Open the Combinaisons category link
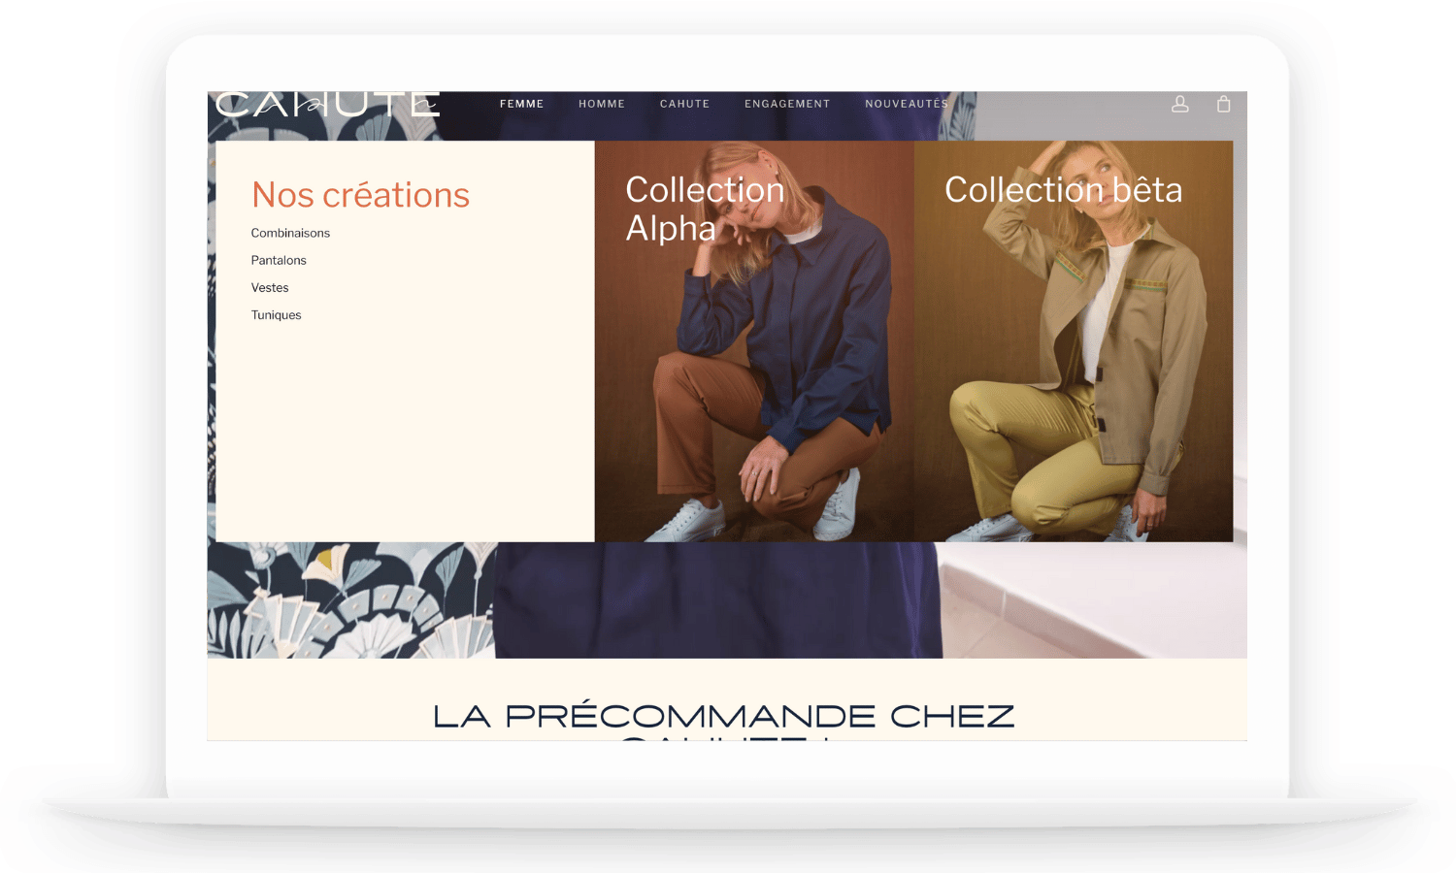The height and width of the screenshot is (873, 1456). click(290, 233)
